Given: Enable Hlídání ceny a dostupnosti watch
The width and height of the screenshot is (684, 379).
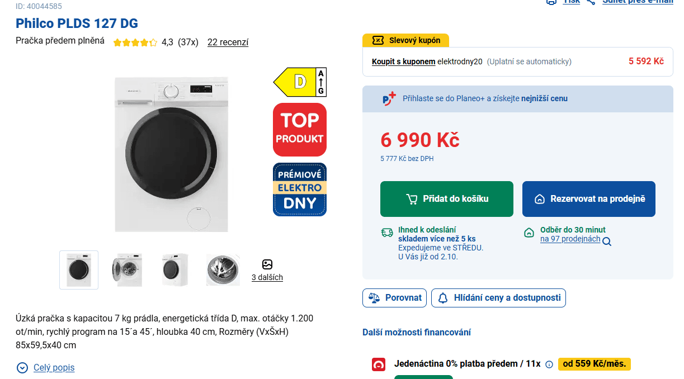Looking at the screenshot, I should [498, 298].
